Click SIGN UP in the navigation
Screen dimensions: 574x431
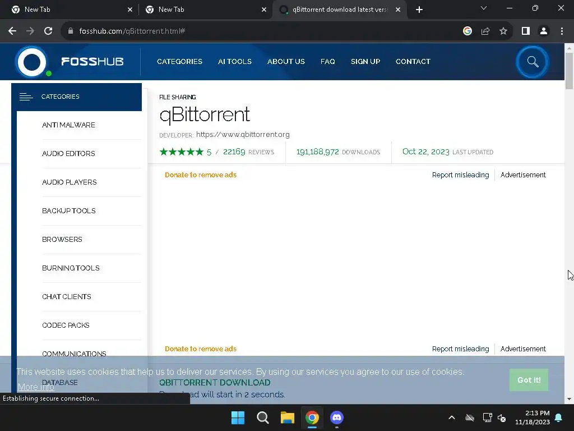365,62
